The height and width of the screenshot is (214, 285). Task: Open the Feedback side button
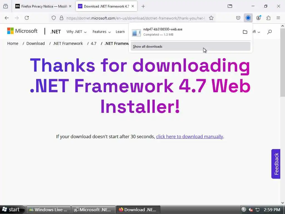pyautogui.click(x=276, y=164)
